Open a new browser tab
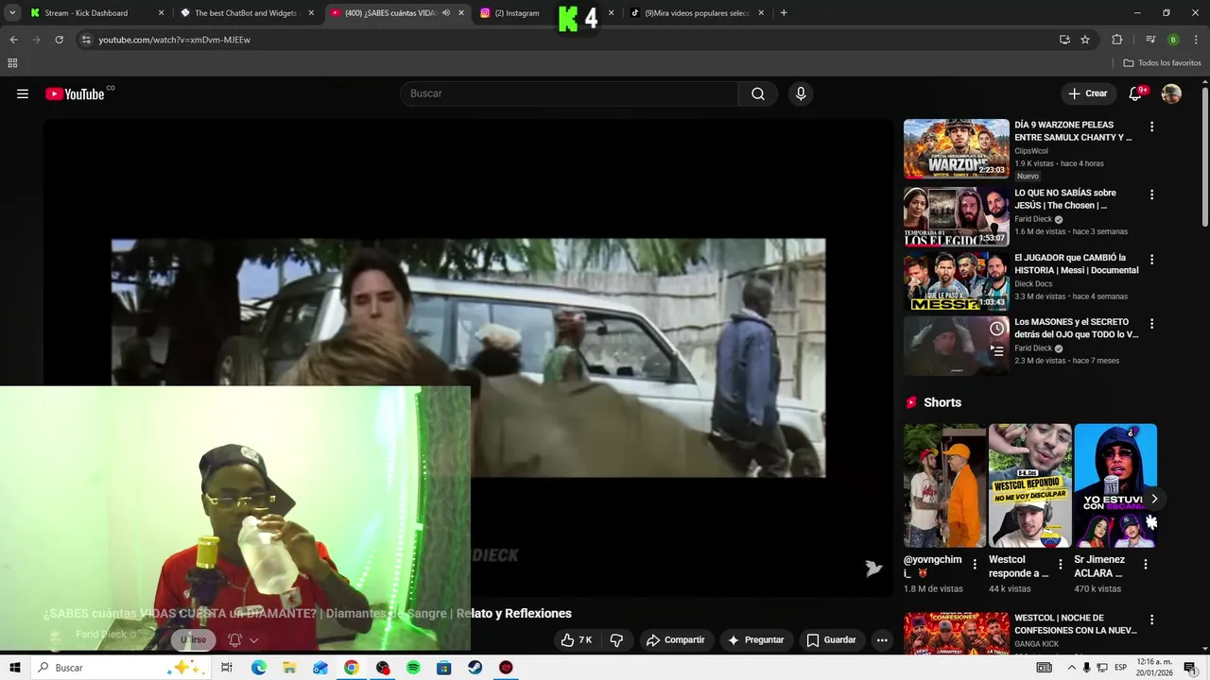Viewport: 1210px width, 680px height. [x=784, y=13]
